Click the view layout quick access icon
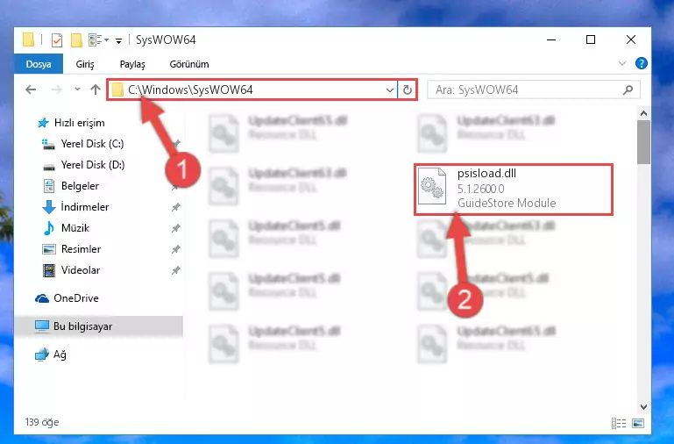The image size is (674, 444). (98, 40)
